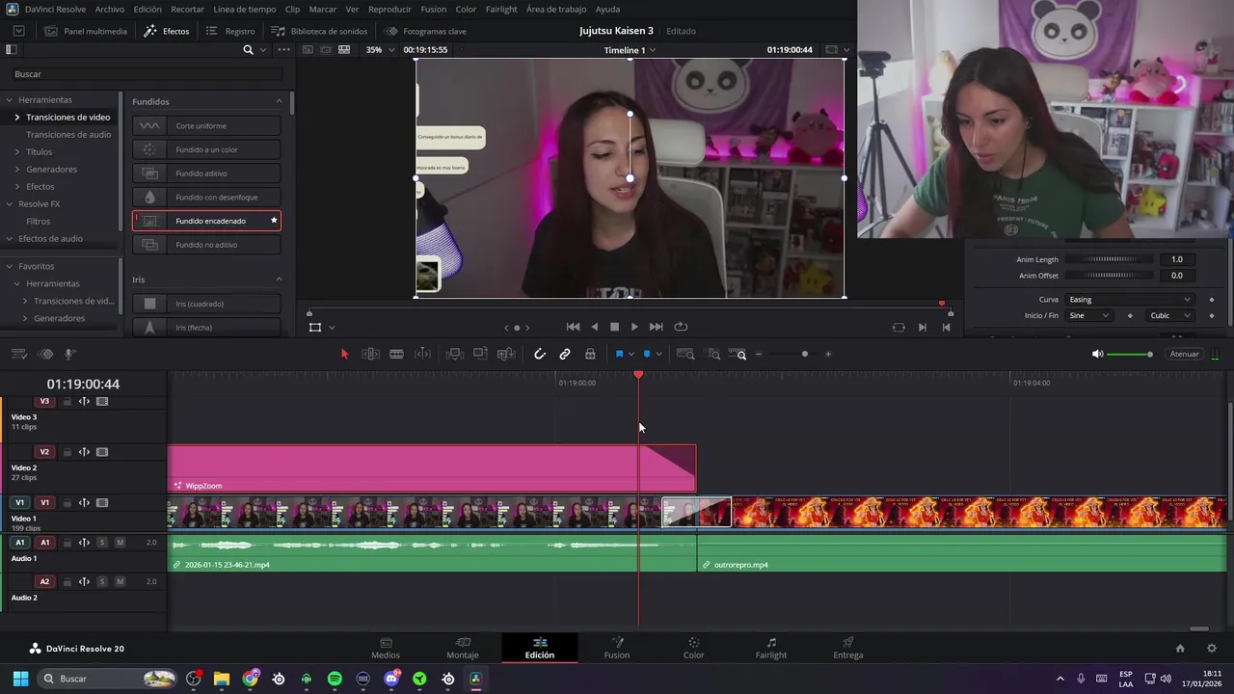Click the insert clip icon
The height and width of the screenshot is (694, 1234).
click(455, 354)
